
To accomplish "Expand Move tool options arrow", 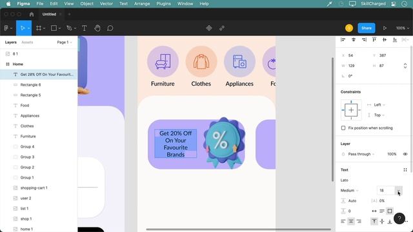I will coord(28,28).
